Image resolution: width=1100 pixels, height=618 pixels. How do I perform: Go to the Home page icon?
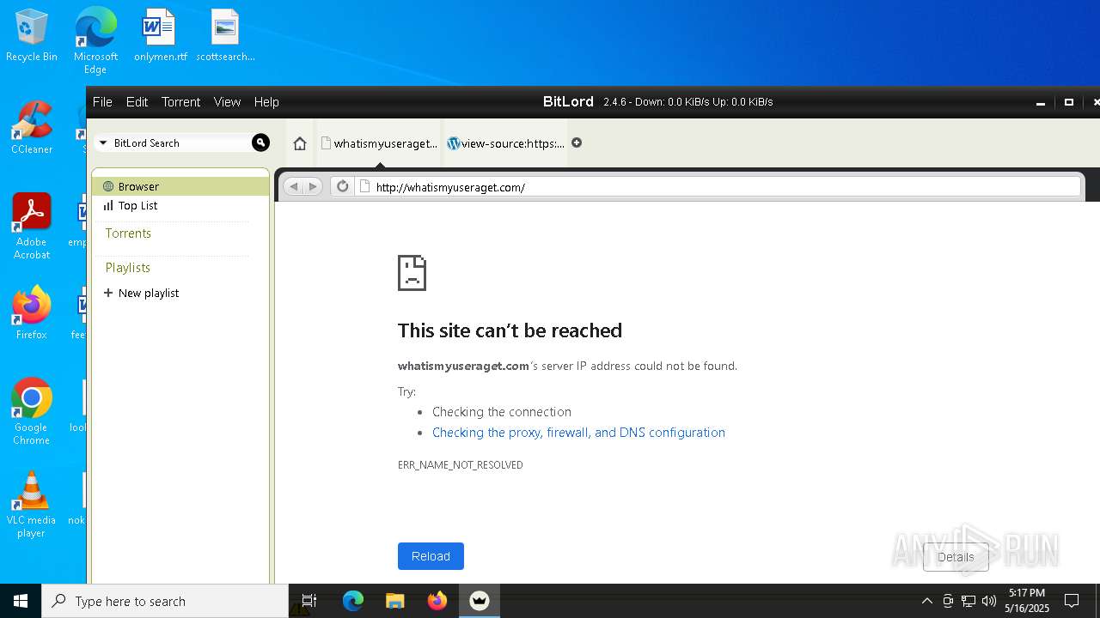pyautogui.click(x=300, y=143)
